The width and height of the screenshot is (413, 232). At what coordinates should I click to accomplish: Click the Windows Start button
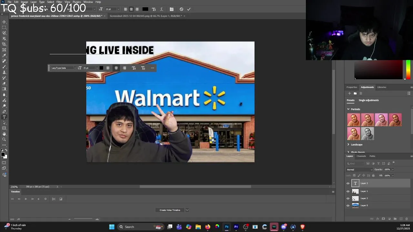coord(112,227)
